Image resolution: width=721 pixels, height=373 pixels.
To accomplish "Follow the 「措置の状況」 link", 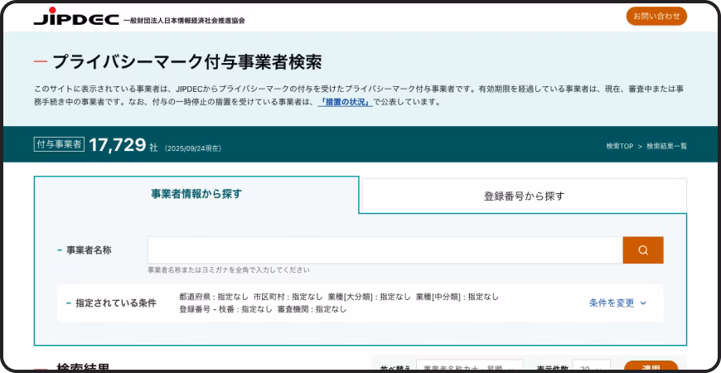I will click(x=346, y=102).
